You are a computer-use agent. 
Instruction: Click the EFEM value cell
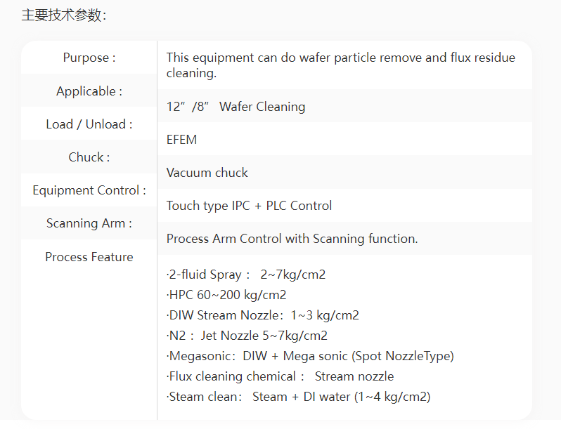(x=345, y=139)
